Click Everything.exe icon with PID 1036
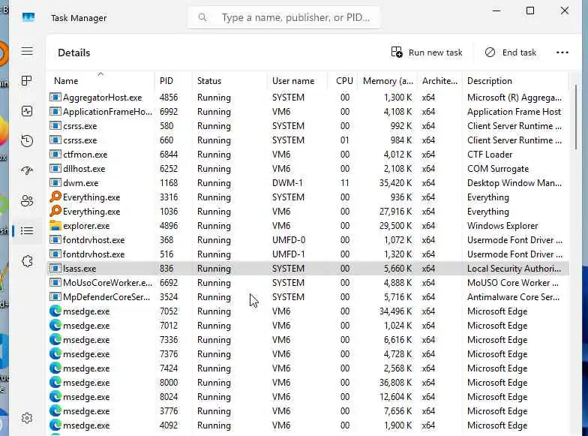Viewport: 588px width, 436px height. pyautogui.click(x=55, y=211)
